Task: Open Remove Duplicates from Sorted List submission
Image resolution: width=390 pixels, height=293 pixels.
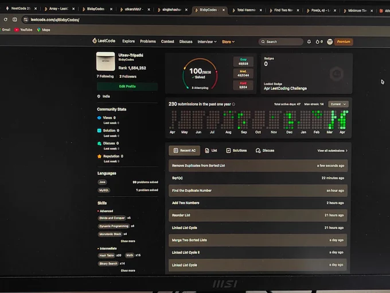Action: pos(258,165)
